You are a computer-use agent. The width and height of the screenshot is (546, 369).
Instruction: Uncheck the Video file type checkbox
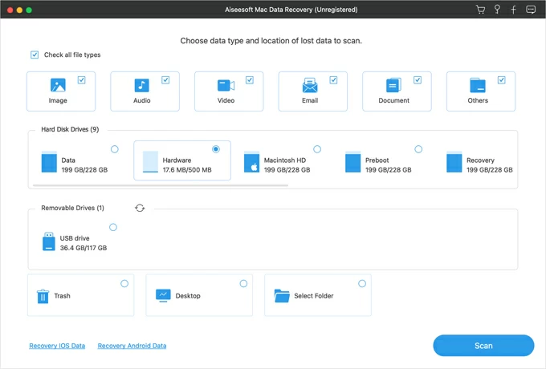coord(250,80)
